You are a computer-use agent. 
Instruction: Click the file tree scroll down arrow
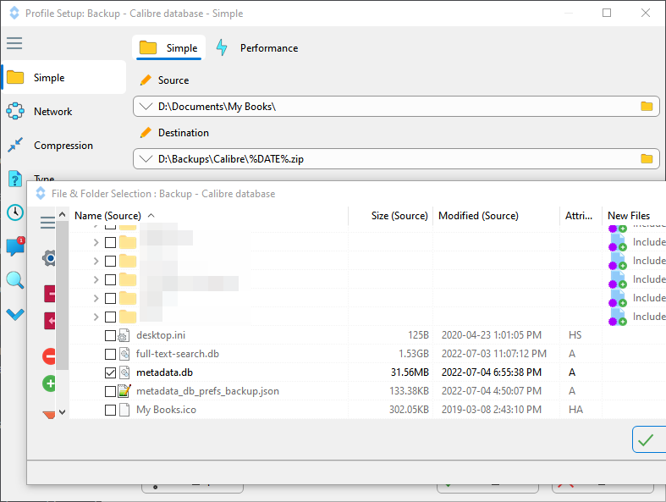coord(62,412)
